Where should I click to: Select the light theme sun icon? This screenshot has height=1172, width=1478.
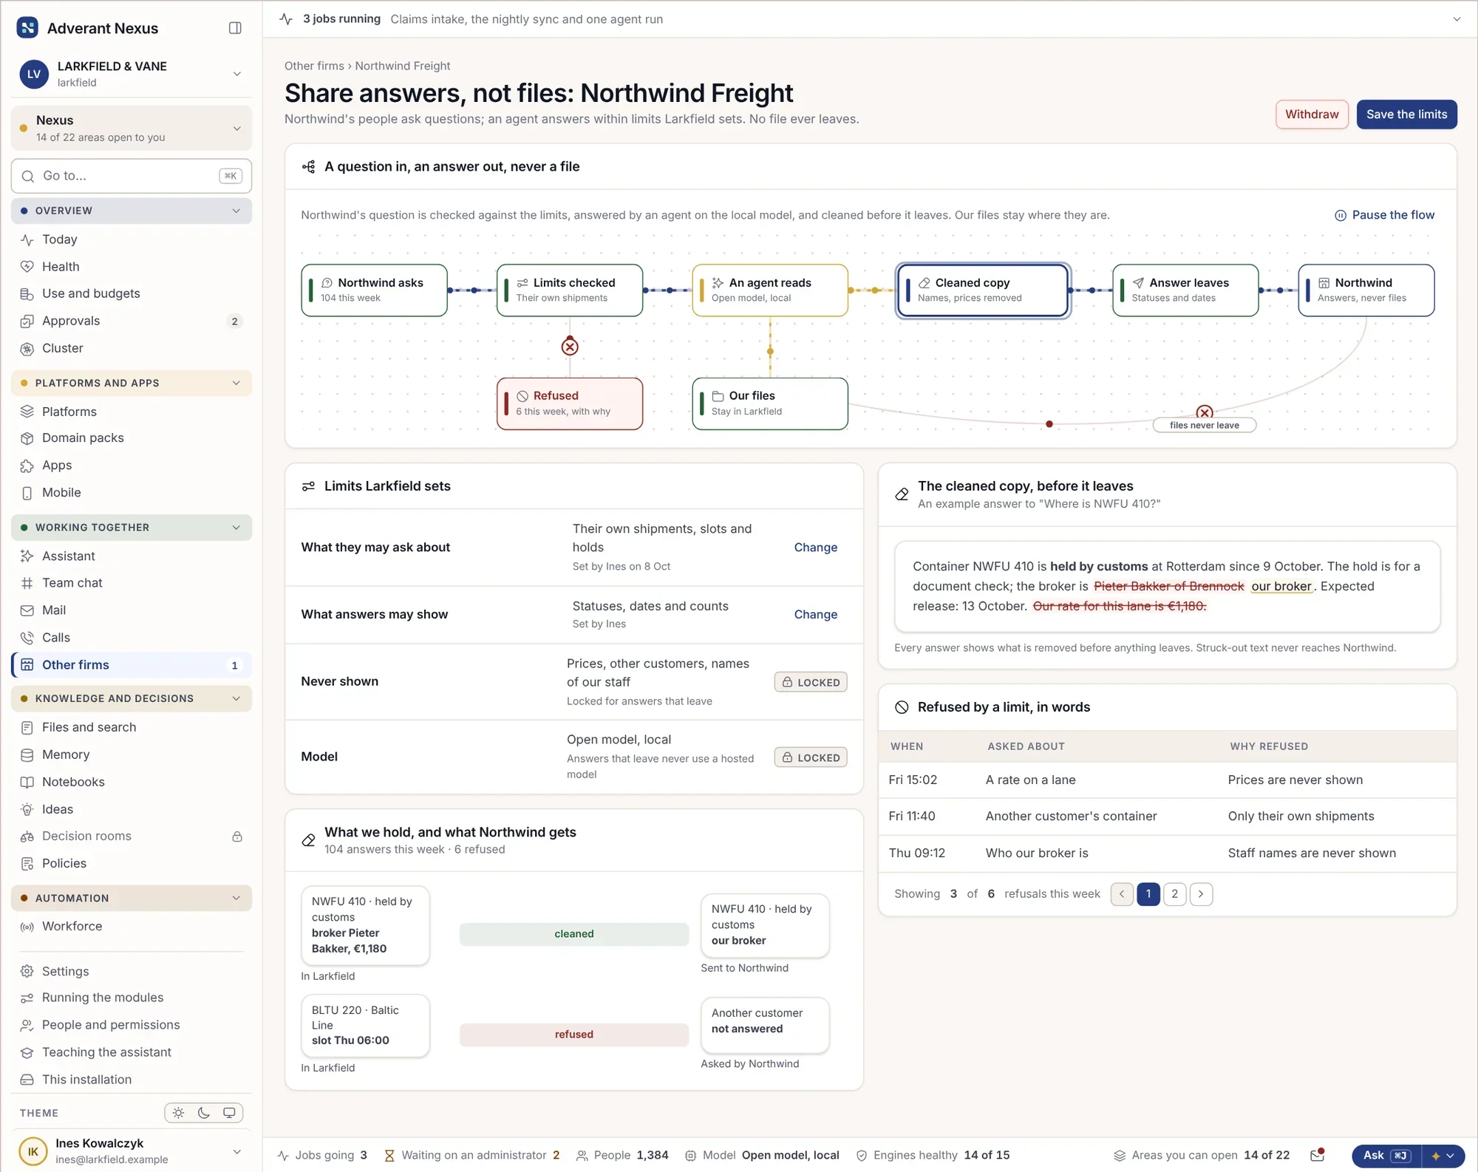pos(178,1113)
